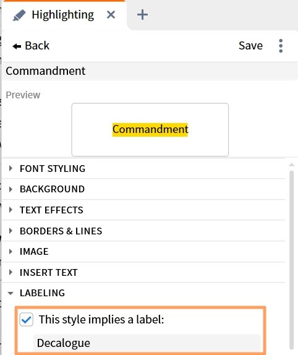Viewport: 298px width, 355px height.
Task: Click the yellow highlighted Commandment preview
Action: (150, 129)
